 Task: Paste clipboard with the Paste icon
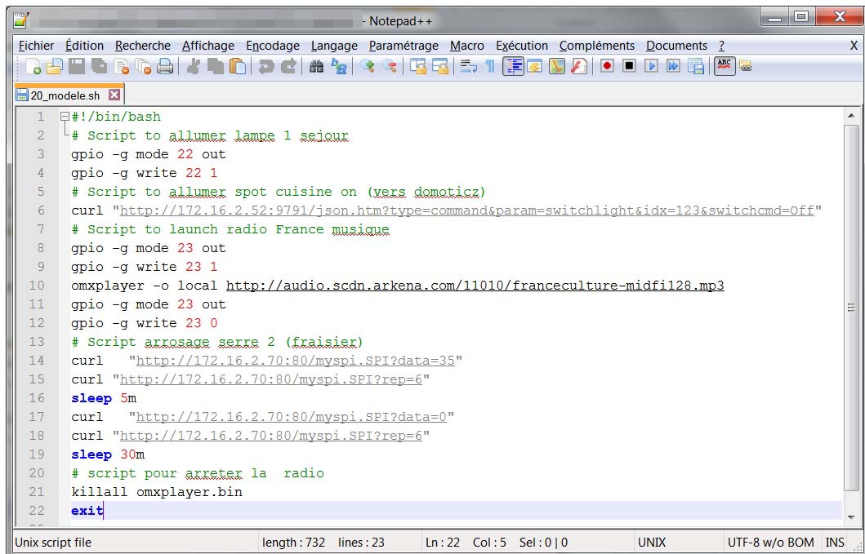click(x=237, y=67)
